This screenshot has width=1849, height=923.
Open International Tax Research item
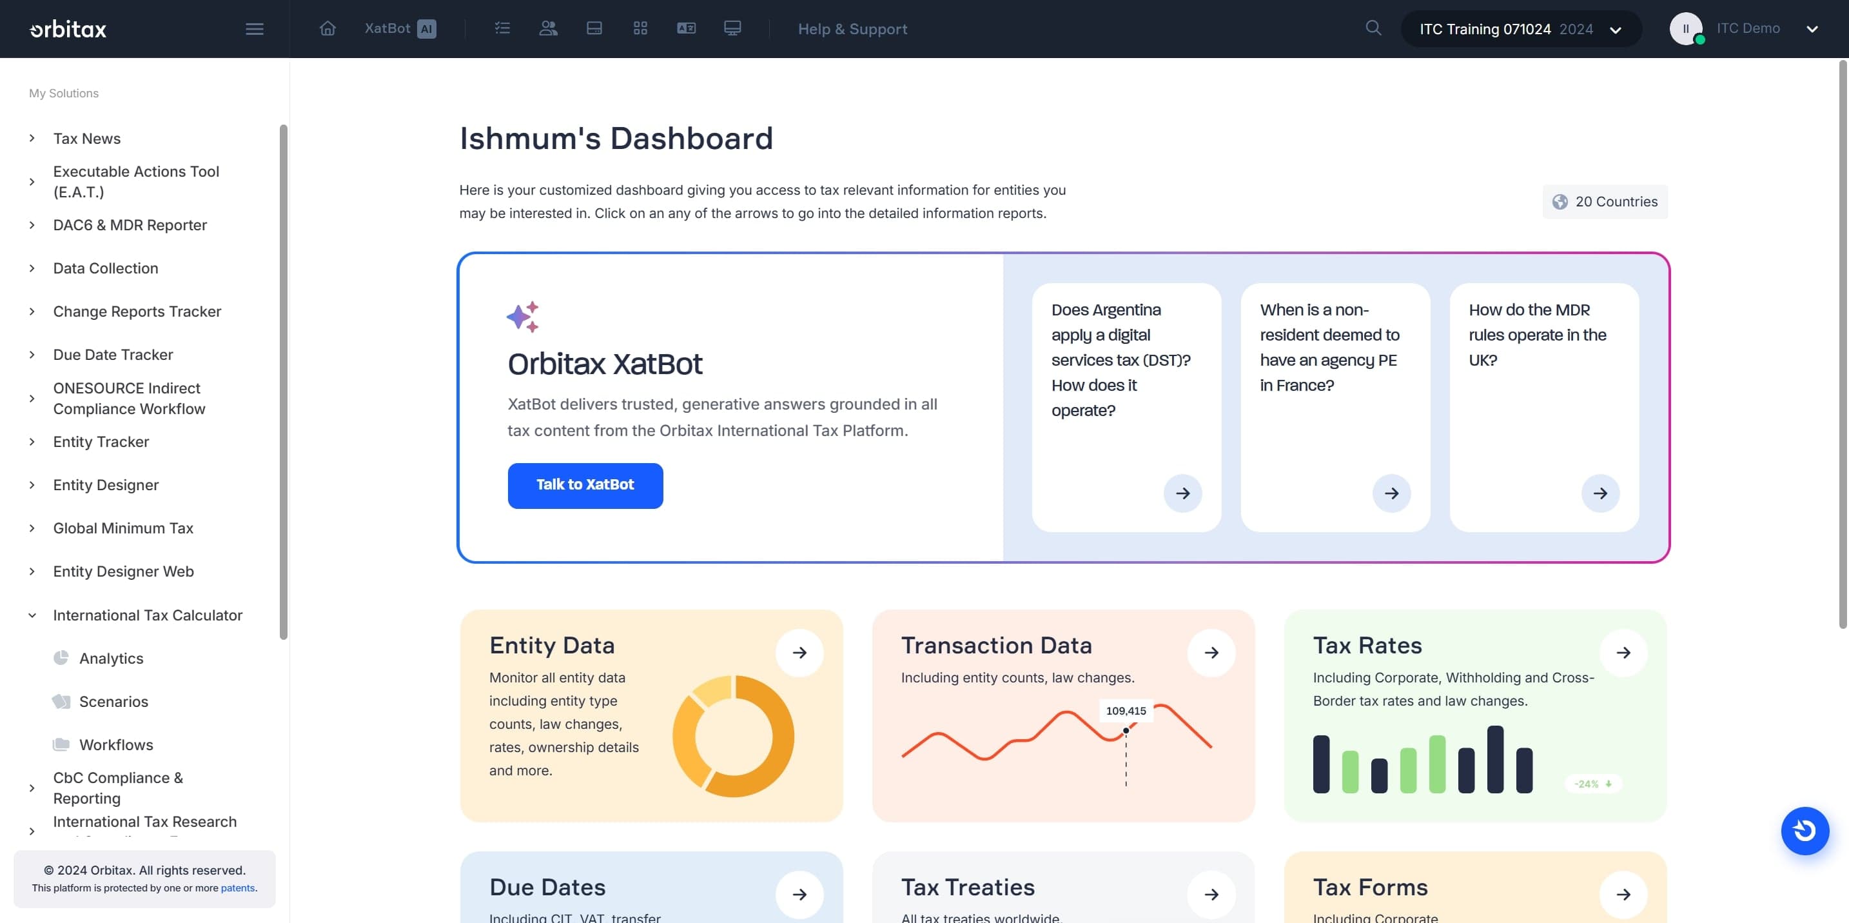[145, 821]
